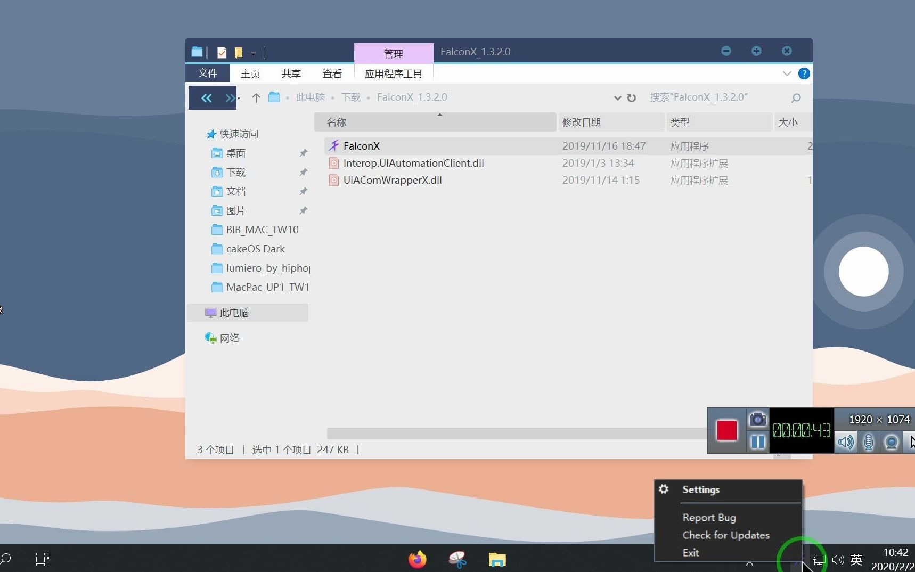Image resolution: width=915 pixels, height=572 pixels.
Task: Open 文档 in the navigation pane
Action: (x=235, y=192)
